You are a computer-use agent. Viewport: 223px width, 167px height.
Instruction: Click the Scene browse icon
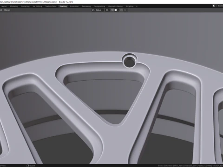[215, 6]
